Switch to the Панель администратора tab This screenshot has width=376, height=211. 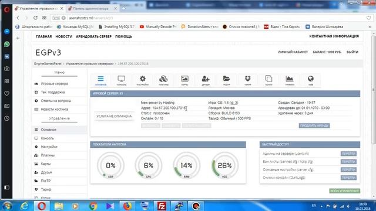(92, 8)
